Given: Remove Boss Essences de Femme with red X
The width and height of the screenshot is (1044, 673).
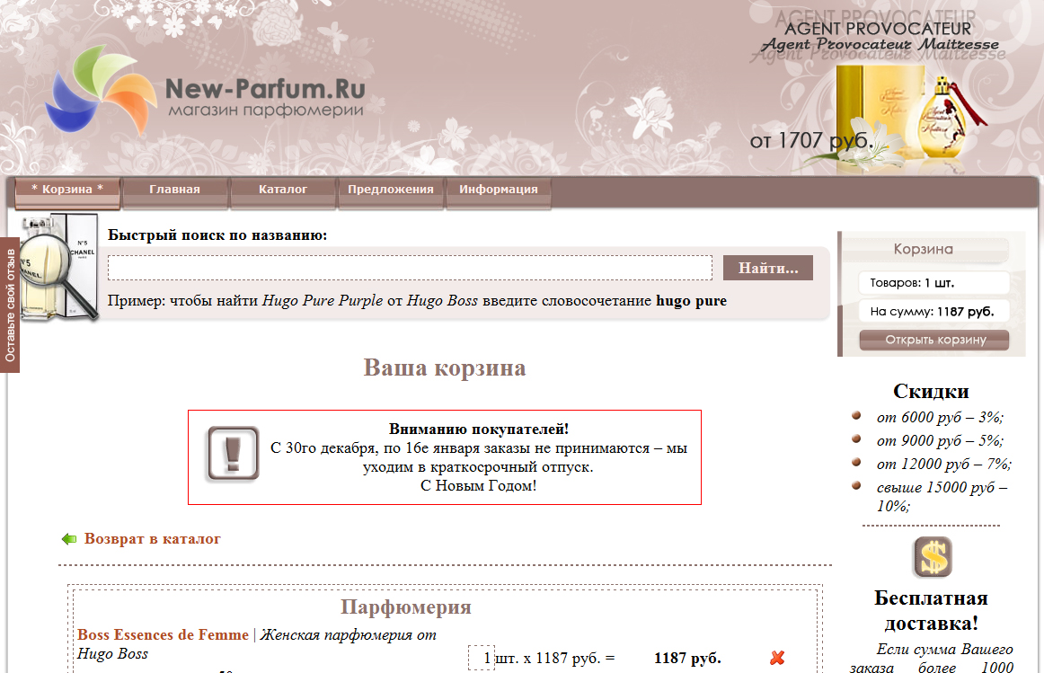Looking at the screenshot, I should (x=777, y=658).
